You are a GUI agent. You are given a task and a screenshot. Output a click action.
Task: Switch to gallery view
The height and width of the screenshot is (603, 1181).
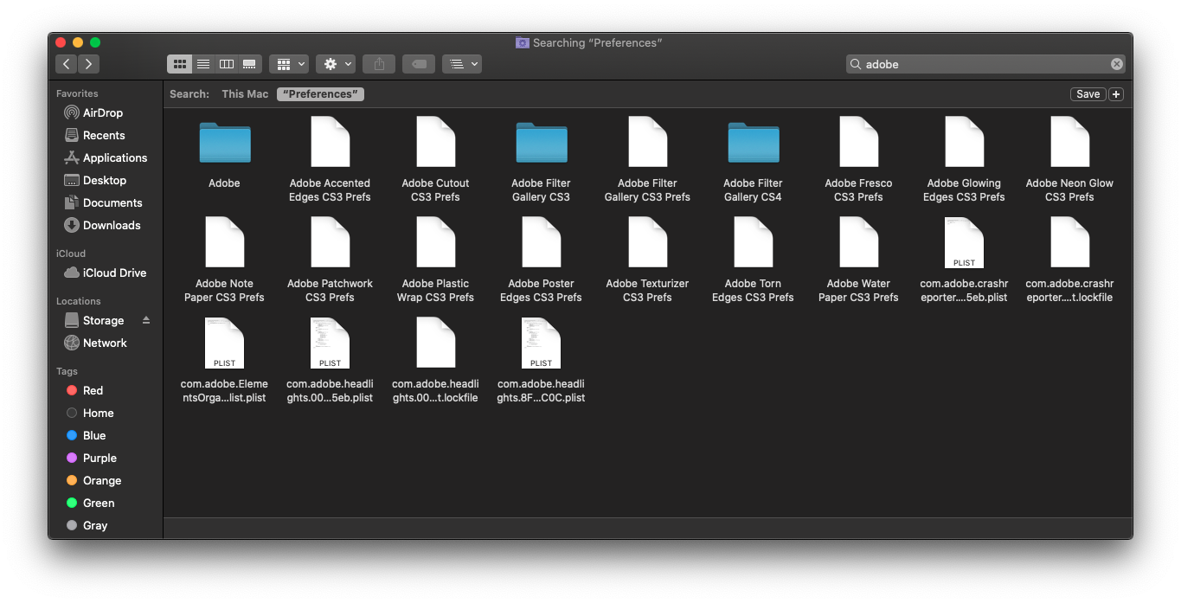(x=249, y=64)
